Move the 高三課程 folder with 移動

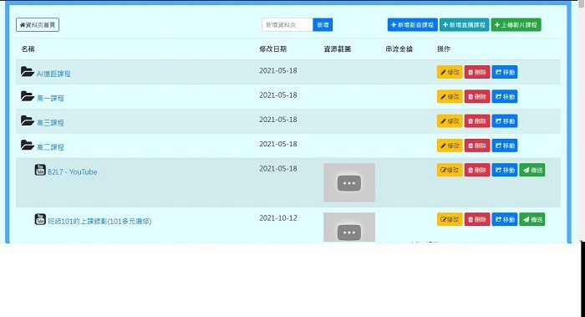coord(505,121)
